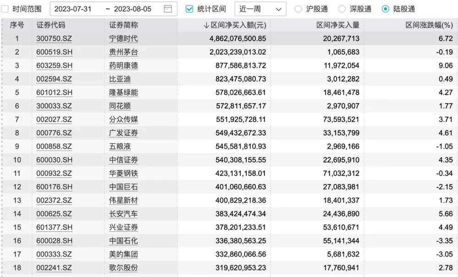Select the 陆股通 radio button

(x=386, y=9)
